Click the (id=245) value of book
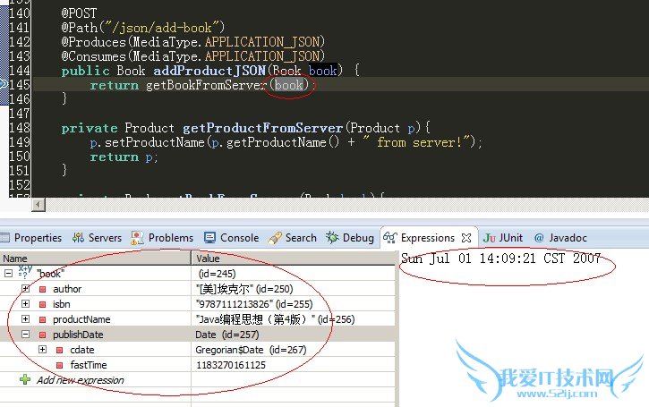The width and height of the screenshot is (649, 407). [218, 274]
